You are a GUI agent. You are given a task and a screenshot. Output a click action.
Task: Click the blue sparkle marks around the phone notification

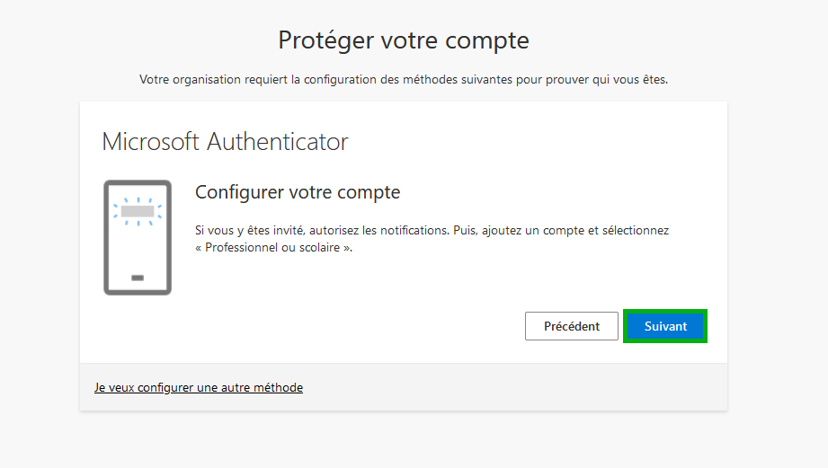coord(138,212)
